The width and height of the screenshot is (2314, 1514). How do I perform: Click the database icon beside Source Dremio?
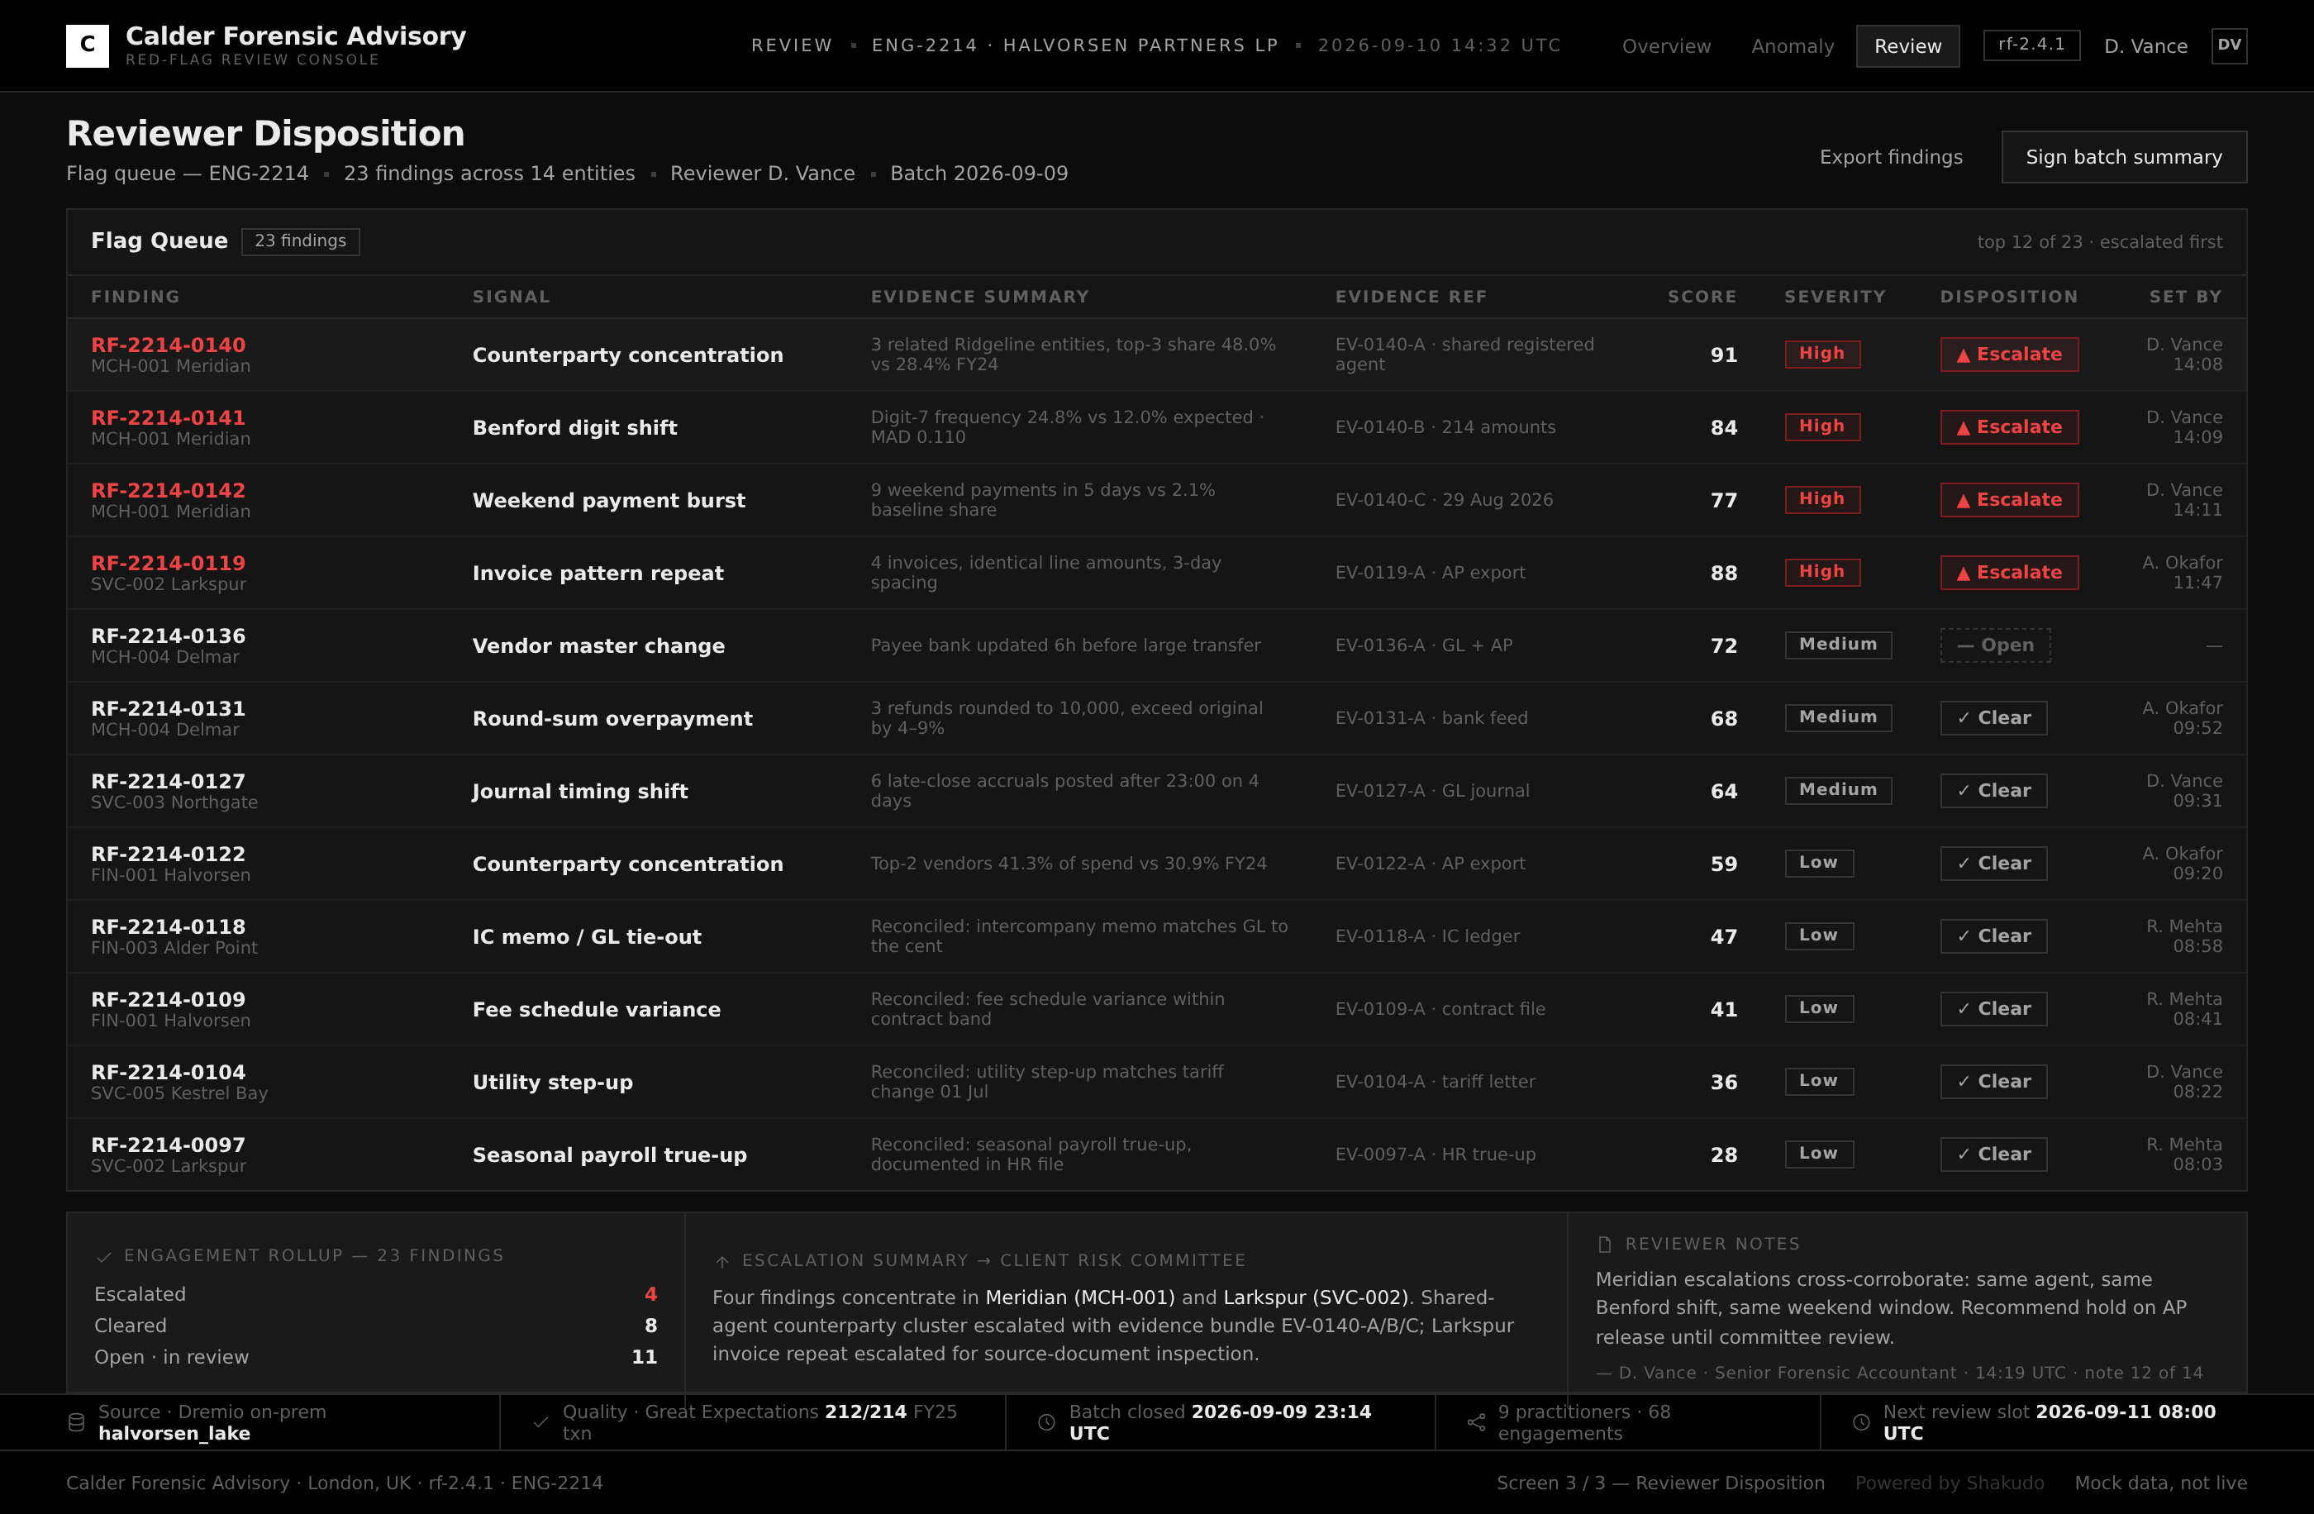tap(76, 1421)
